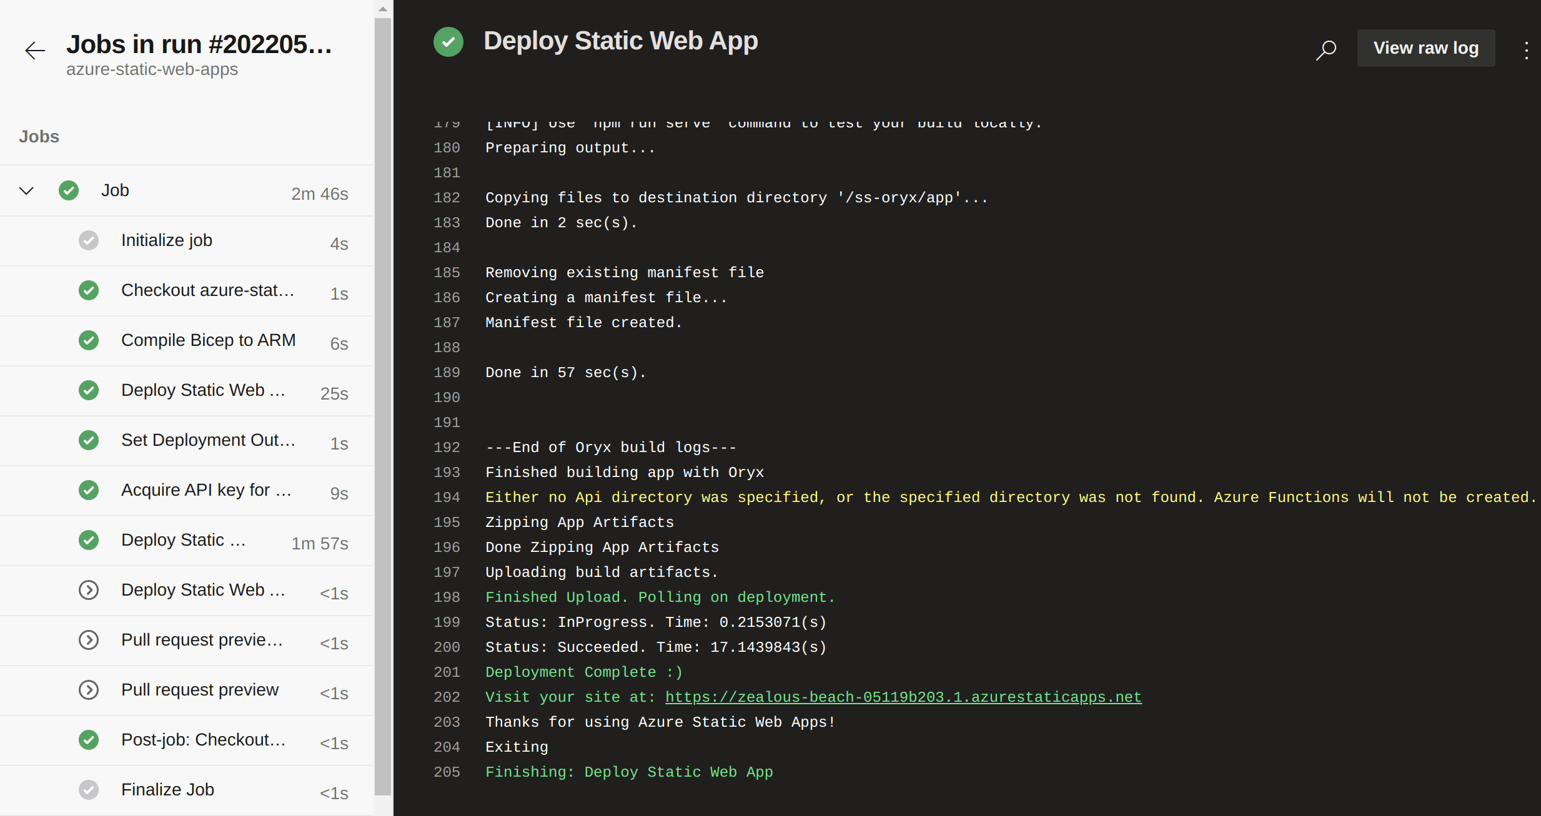The width and height of the screenshot is (1541, 816).
Task: Click the green check icon for Post-job: Checkout
Action: [x=89, y=740]
